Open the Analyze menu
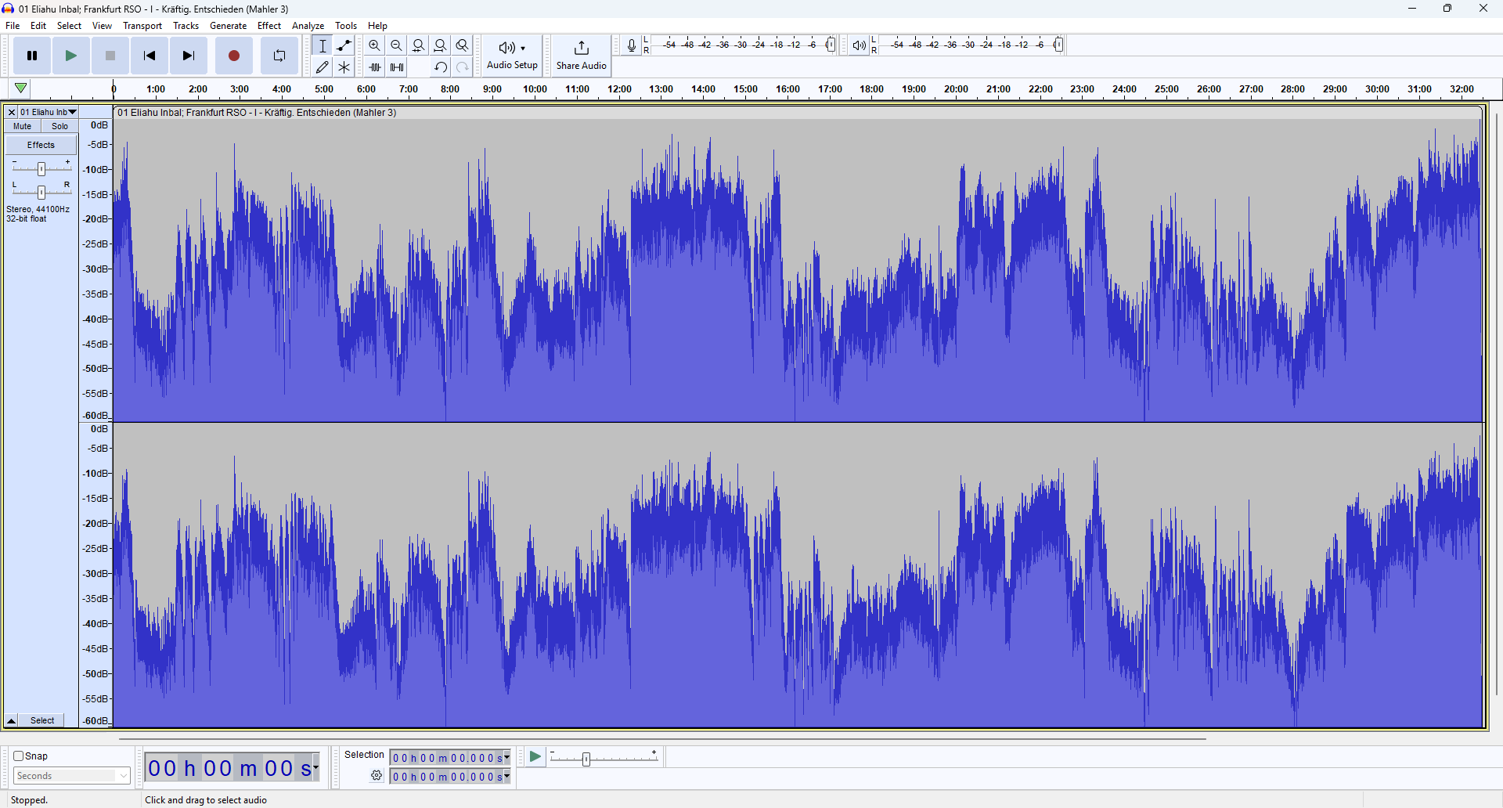The width and height of the screenshot is (1503, 808). [308, 26]
